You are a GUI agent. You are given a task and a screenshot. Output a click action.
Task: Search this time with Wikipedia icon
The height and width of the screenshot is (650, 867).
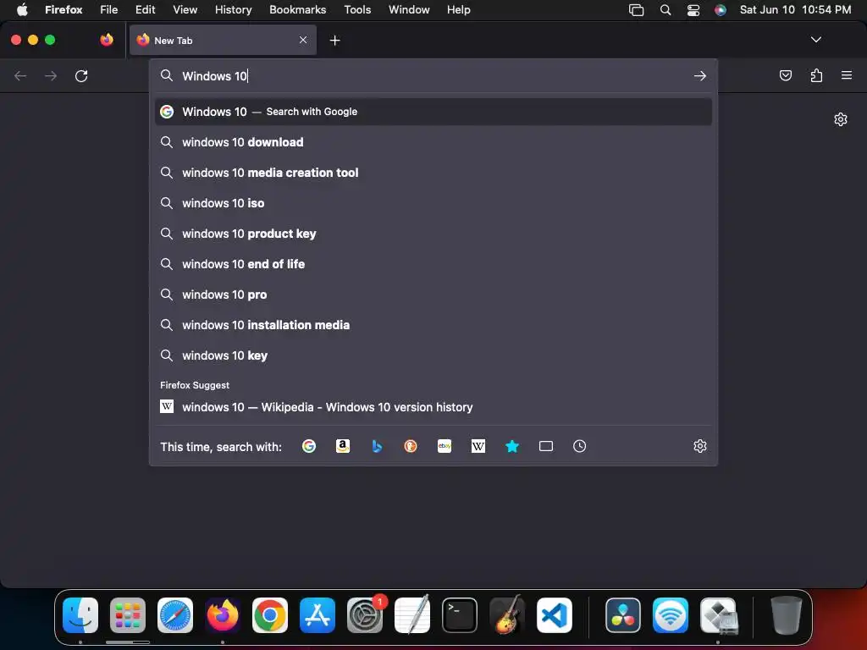click(478, 446)
